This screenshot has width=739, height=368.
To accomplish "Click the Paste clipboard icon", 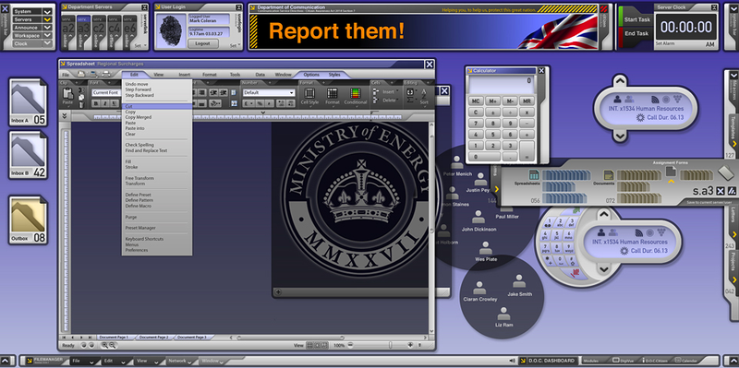I will 67,96.
